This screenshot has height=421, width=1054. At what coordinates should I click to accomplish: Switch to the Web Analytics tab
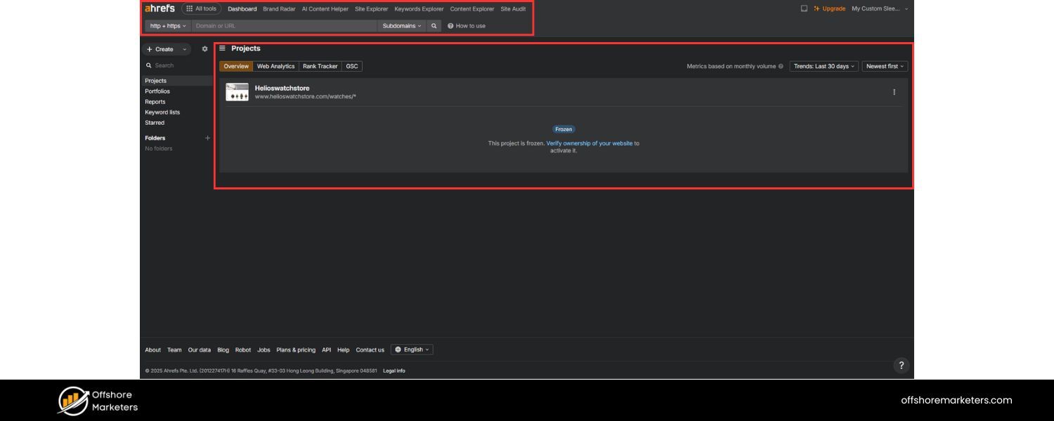pos(275,67)
